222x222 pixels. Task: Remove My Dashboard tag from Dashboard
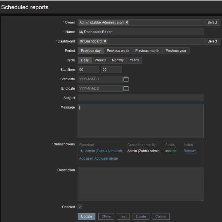click(x=105, y=41)
